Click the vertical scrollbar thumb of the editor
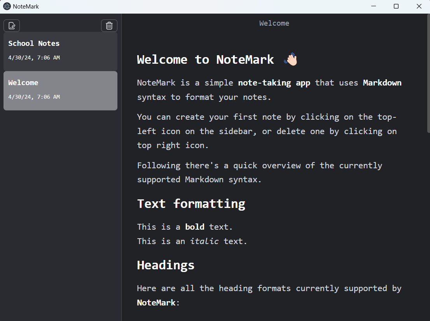Screen dimensions: 430x321 coord(428,73)
